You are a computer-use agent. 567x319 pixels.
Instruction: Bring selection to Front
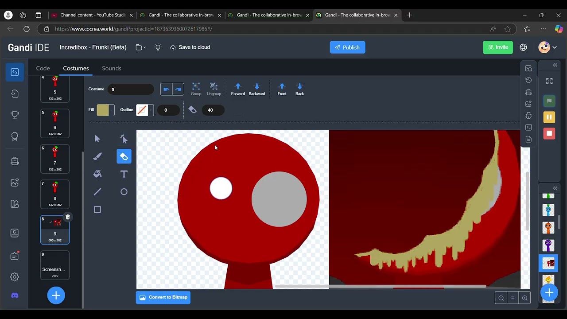tap(282, 89)
